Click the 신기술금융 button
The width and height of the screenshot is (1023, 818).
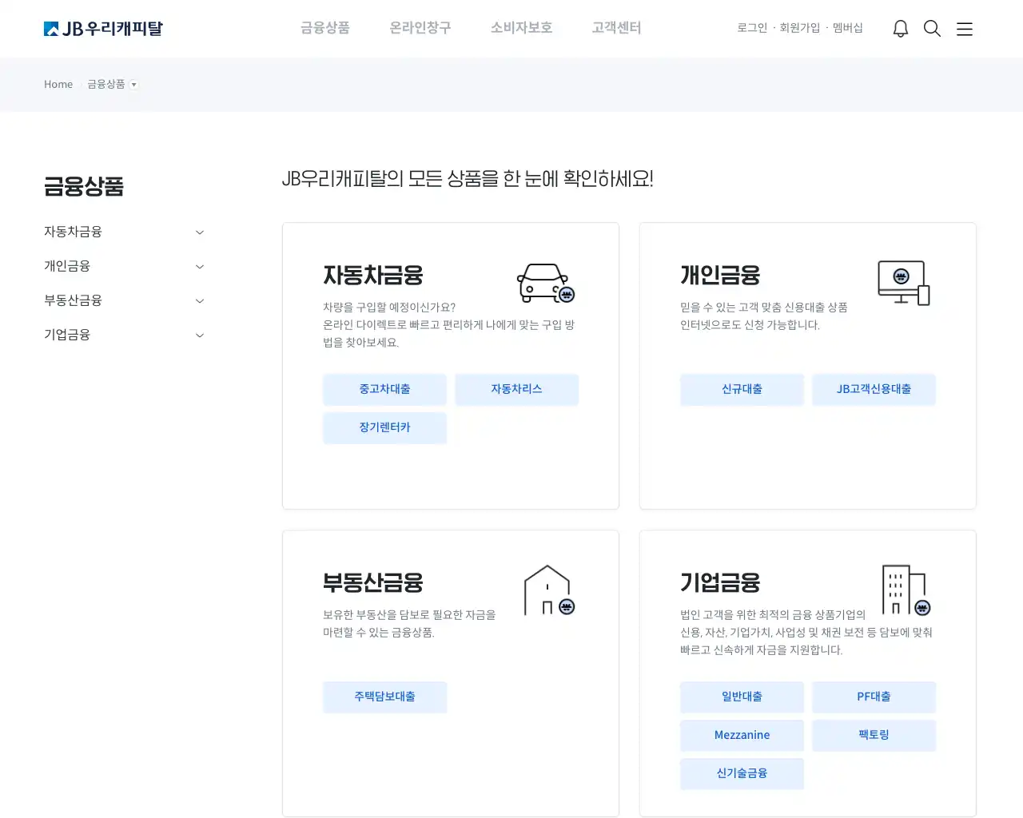[742, 773]
